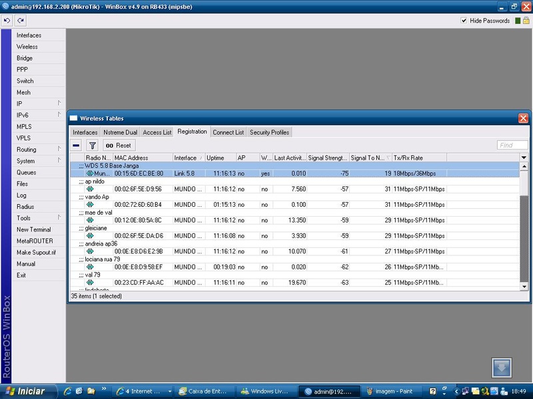Open Windows Live taskbar window
533x399 pixels.
click(267, 391)
